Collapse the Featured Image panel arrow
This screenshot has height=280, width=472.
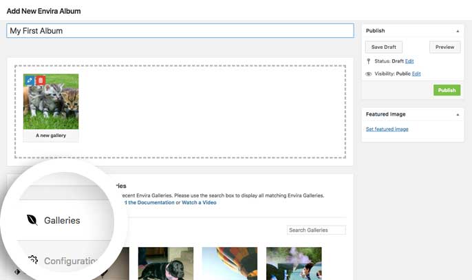(x=458, y=115)
